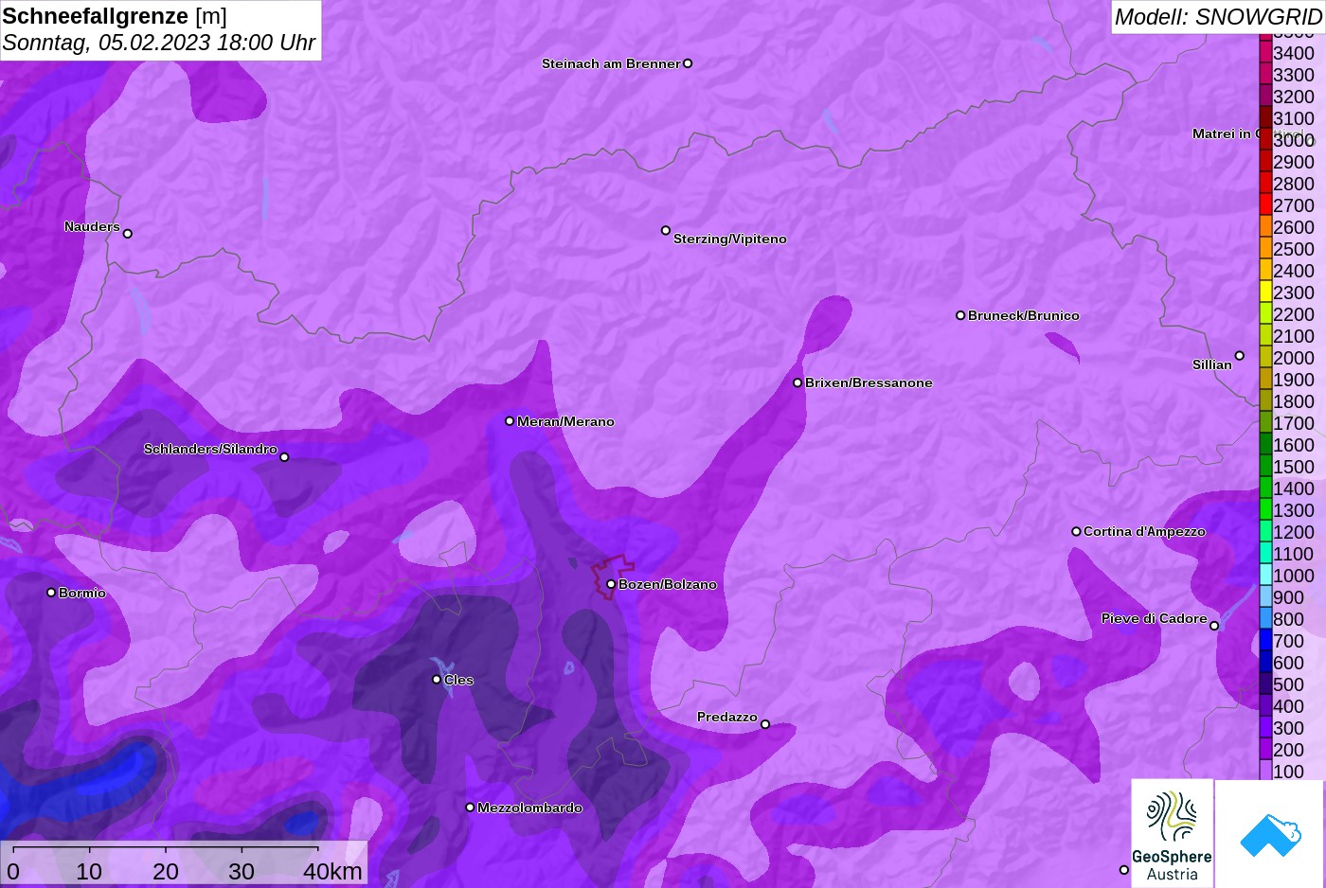
Task: Click the legend value '100'
Action: coord(1288,772)
